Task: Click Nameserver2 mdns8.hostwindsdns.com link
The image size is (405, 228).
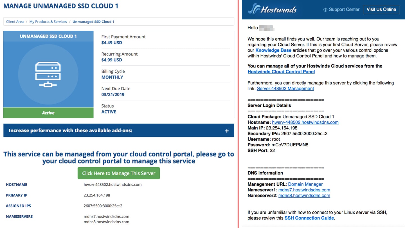Action: click(x=304, y=196)
